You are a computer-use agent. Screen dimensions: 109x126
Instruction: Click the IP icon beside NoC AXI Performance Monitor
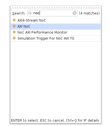tap(14, 32)
